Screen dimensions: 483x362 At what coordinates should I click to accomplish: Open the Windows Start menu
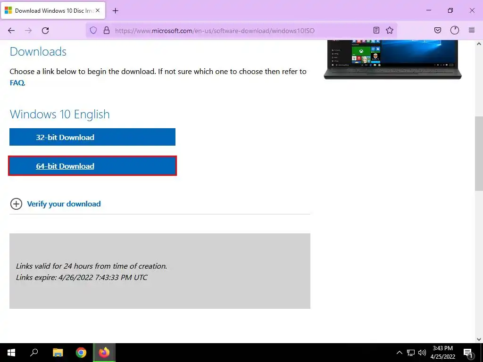click(x=11, y=353)
